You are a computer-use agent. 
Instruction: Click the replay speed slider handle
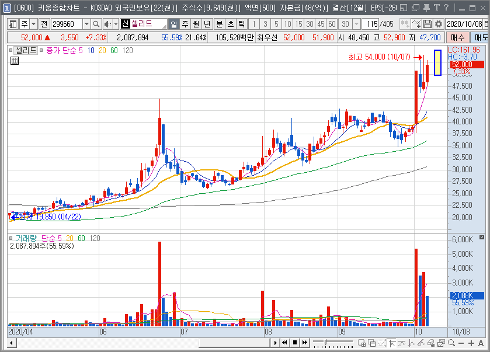click(326, 342)
